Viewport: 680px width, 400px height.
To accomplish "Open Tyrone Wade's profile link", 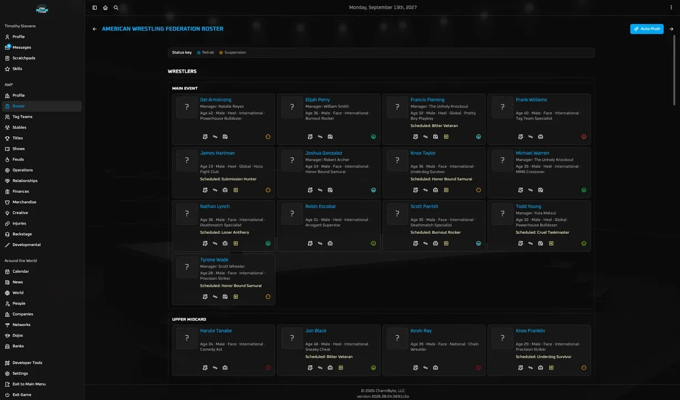I will coord(214,260).
